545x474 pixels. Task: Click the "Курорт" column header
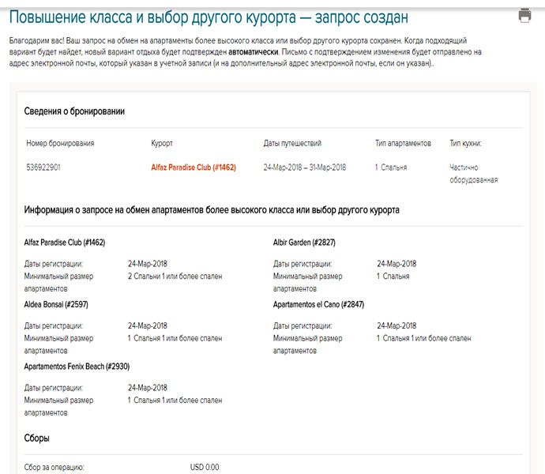coord(162,143)
